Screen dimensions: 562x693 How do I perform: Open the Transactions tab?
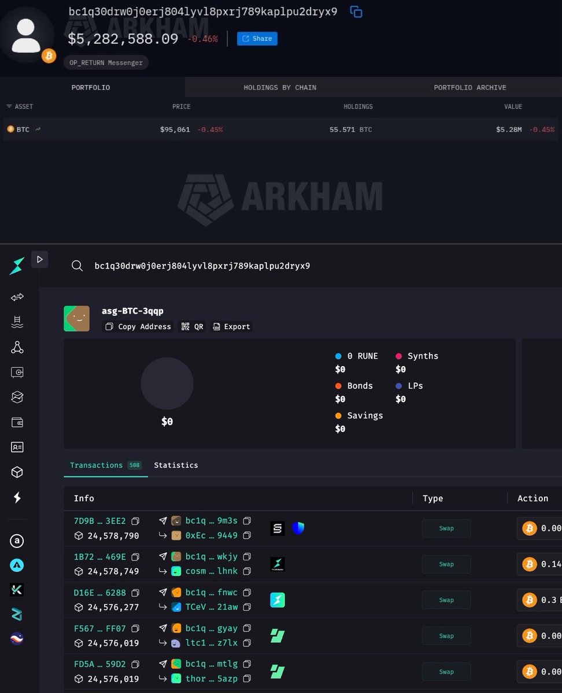click(x=106, y=465)
